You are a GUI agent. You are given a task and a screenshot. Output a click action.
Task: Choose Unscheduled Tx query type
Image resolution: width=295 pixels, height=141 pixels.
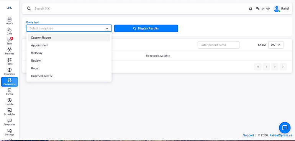pyautogui.click(x=69, y=76)
